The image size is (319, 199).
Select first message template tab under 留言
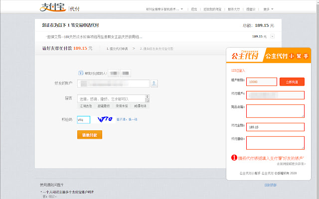(x=86, y=106)
